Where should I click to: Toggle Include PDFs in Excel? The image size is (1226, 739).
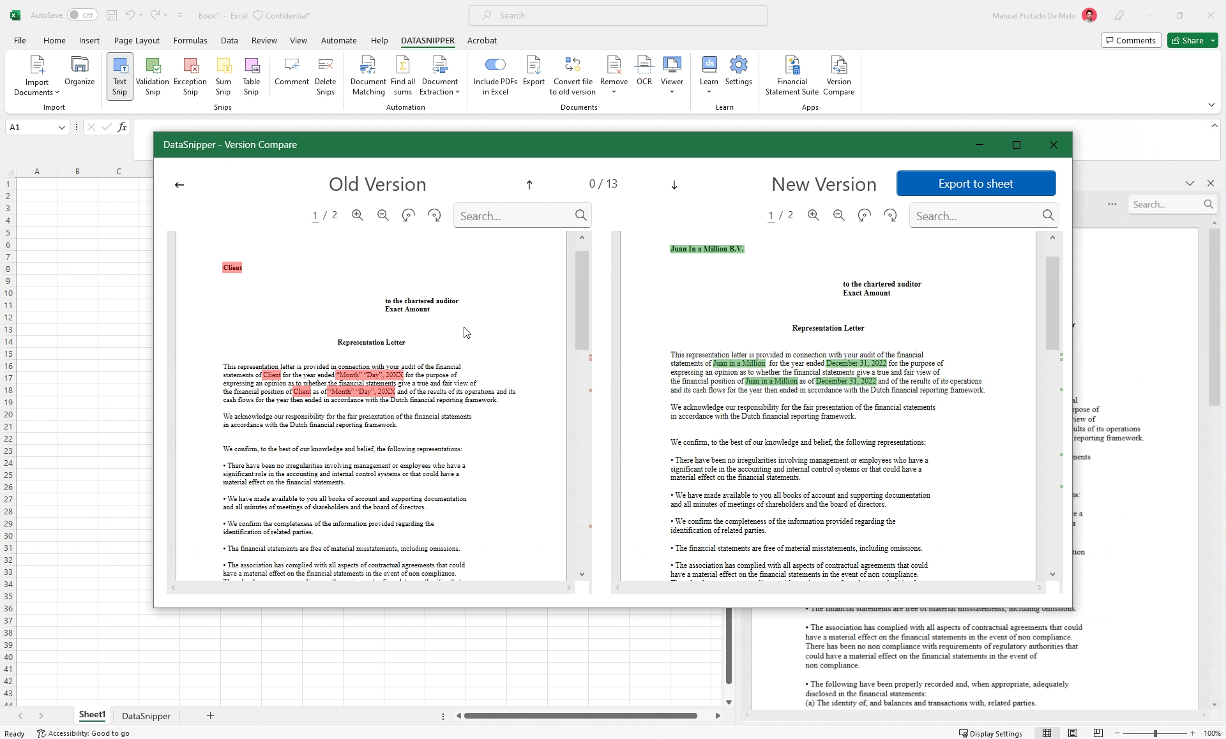pos(496,64)
